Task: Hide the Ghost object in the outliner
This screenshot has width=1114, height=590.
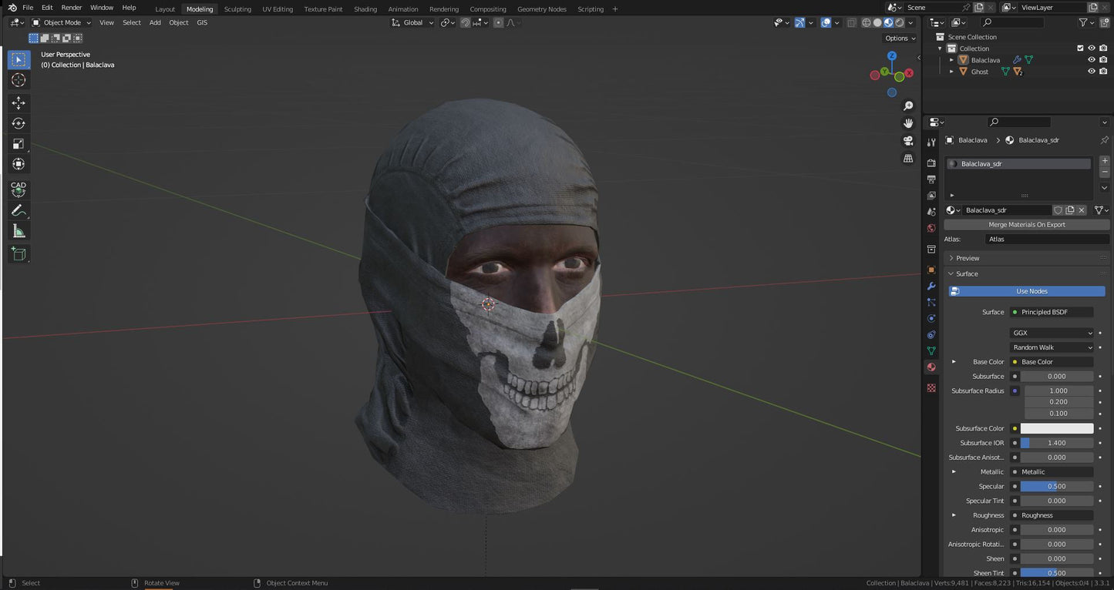Action: (1091, 71)
